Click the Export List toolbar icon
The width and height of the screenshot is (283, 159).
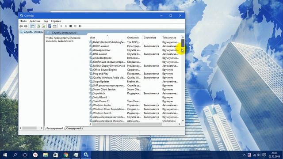coord(43,26)
